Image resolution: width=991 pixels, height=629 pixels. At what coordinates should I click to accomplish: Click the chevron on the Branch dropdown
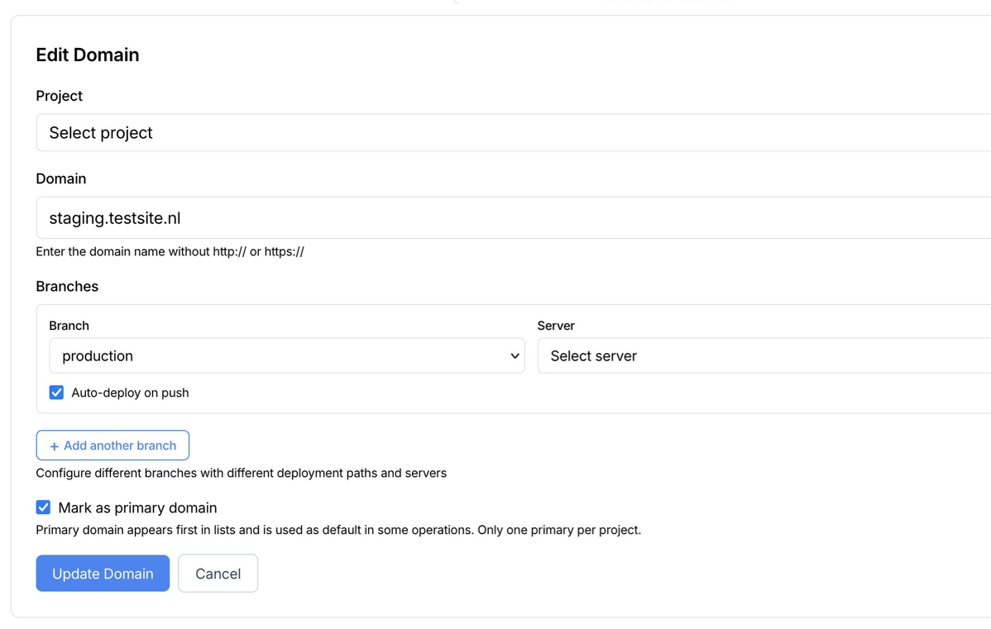point(515,355)
